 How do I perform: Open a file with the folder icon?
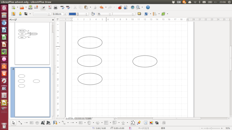22,7
